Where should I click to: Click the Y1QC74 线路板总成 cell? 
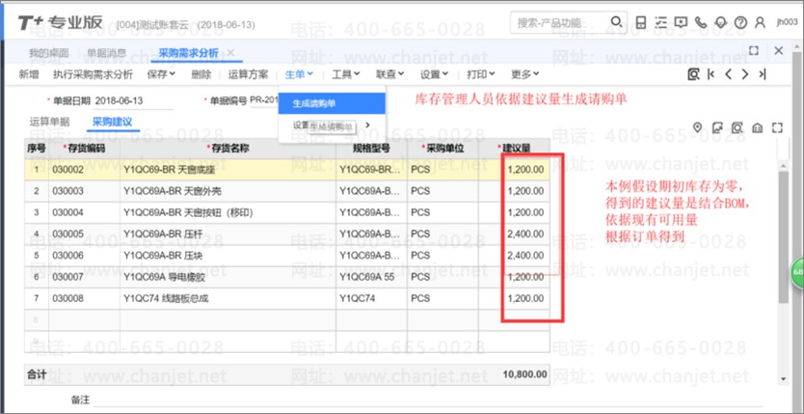228,298
